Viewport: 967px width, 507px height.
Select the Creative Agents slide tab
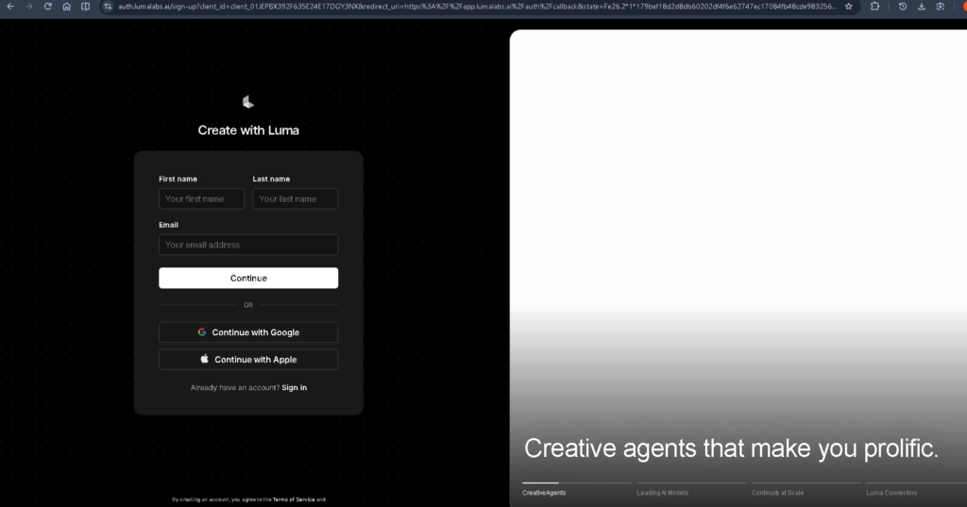[x=544, y=493]
